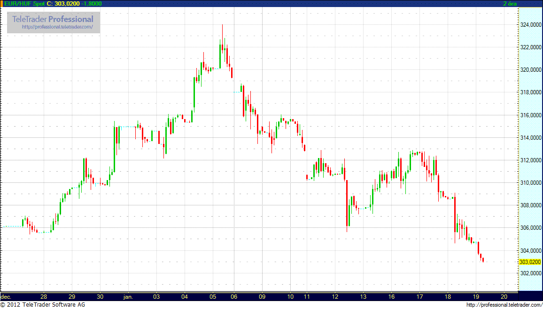Click date label 09 on time axis
This screenshot has height=309, width=543.
click(262, 296)
